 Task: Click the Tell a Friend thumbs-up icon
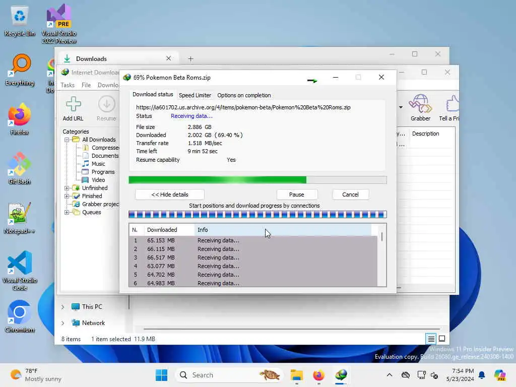450,108
